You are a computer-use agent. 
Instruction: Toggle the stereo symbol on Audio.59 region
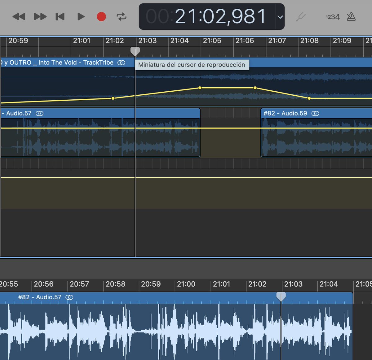pos(316,113)
